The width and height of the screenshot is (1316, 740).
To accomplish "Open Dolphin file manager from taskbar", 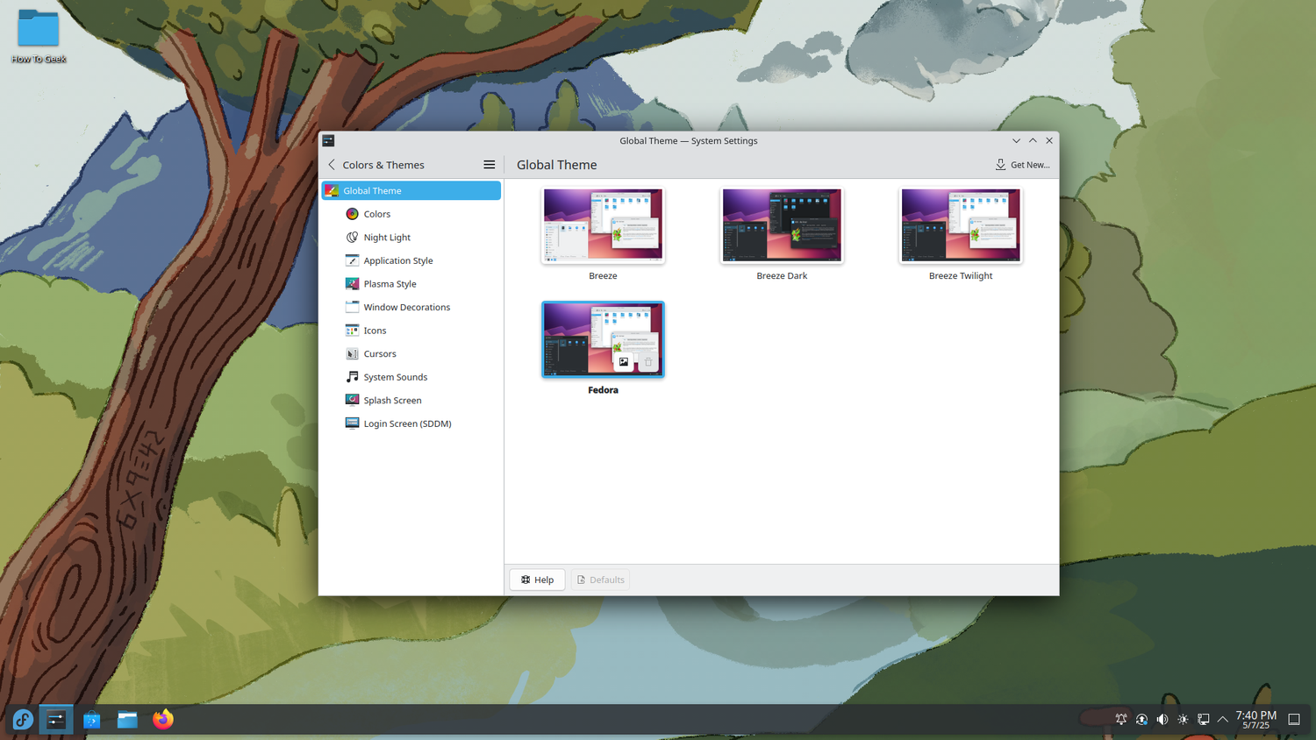I will click(127, 720).
